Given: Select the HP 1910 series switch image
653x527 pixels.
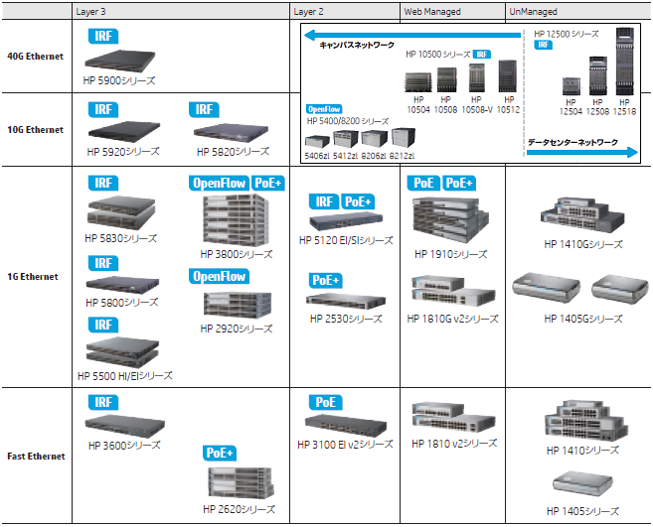Looking at the screenshot, I should pyautogui.click(x=450, y=220).
